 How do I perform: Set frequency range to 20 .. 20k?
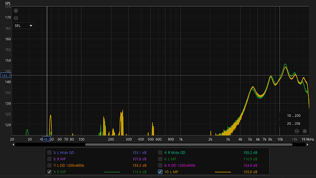294,123
